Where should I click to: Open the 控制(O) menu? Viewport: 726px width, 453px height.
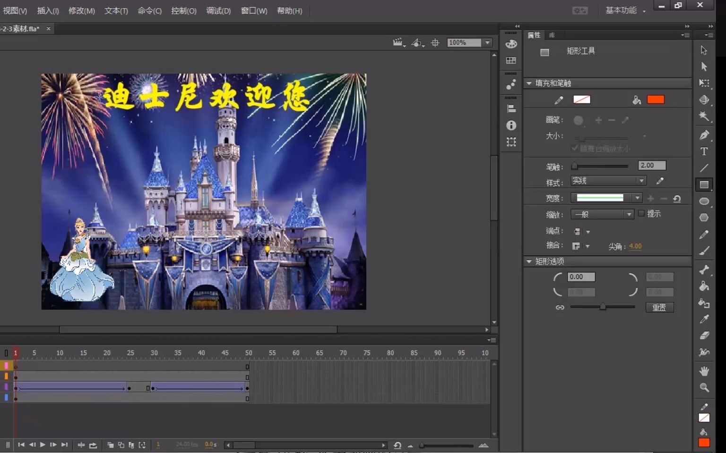tap(183, 10)
